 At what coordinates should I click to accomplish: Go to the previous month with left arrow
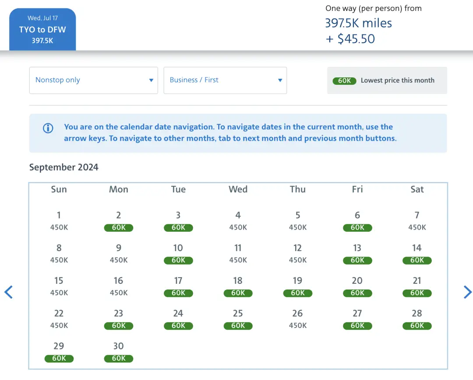tap(8, 292)
